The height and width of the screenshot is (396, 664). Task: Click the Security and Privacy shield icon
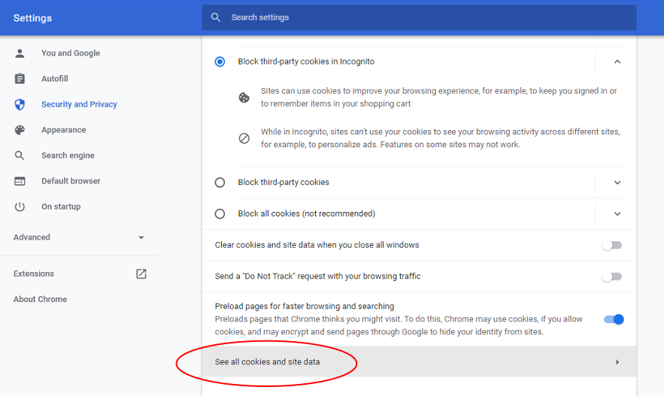tap(20, 104)
